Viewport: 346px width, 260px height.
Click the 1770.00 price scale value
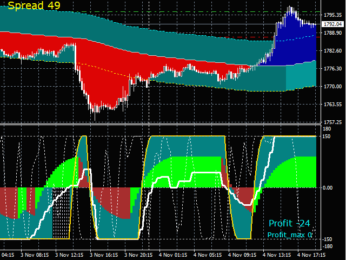click(x=333, y=87)
